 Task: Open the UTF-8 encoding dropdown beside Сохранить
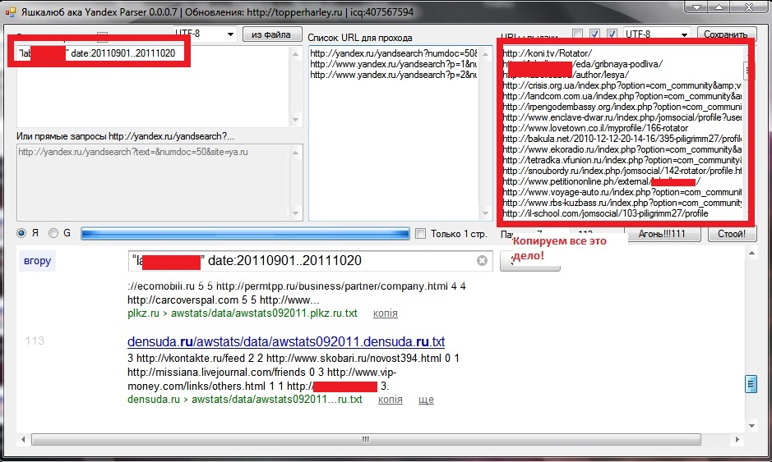684,34
